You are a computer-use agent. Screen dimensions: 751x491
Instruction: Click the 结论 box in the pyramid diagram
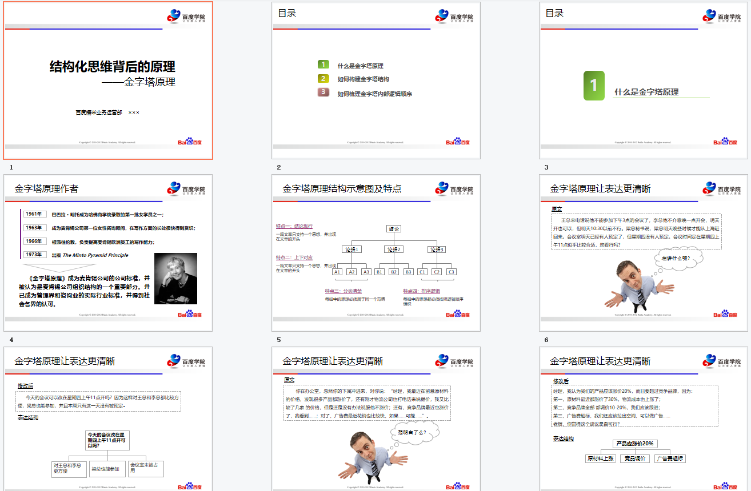[394, 229]
